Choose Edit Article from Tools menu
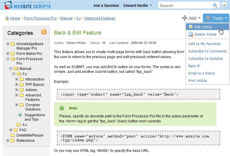This screenshot has height=156, width=230. pos(207,27)
